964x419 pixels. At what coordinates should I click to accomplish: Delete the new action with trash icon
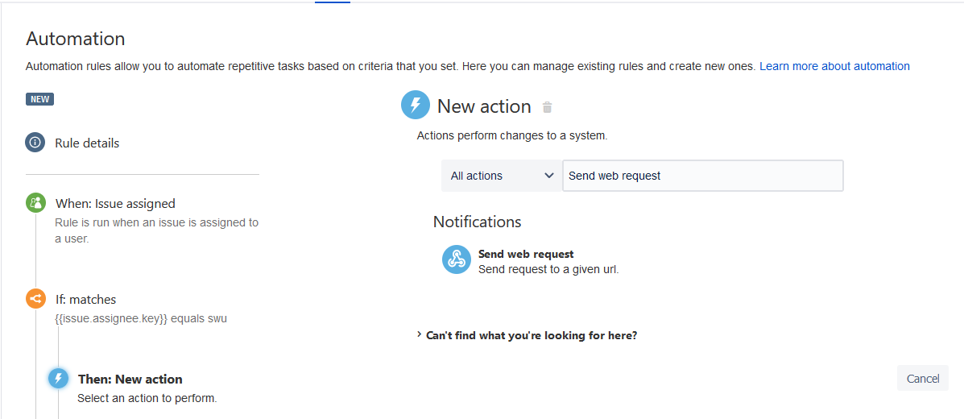pyautogui.click(x=548, y=107)
